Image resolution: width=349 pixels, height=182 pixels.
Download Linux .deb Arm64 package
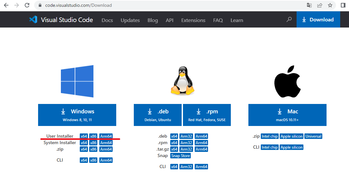[x=202, y=136]
